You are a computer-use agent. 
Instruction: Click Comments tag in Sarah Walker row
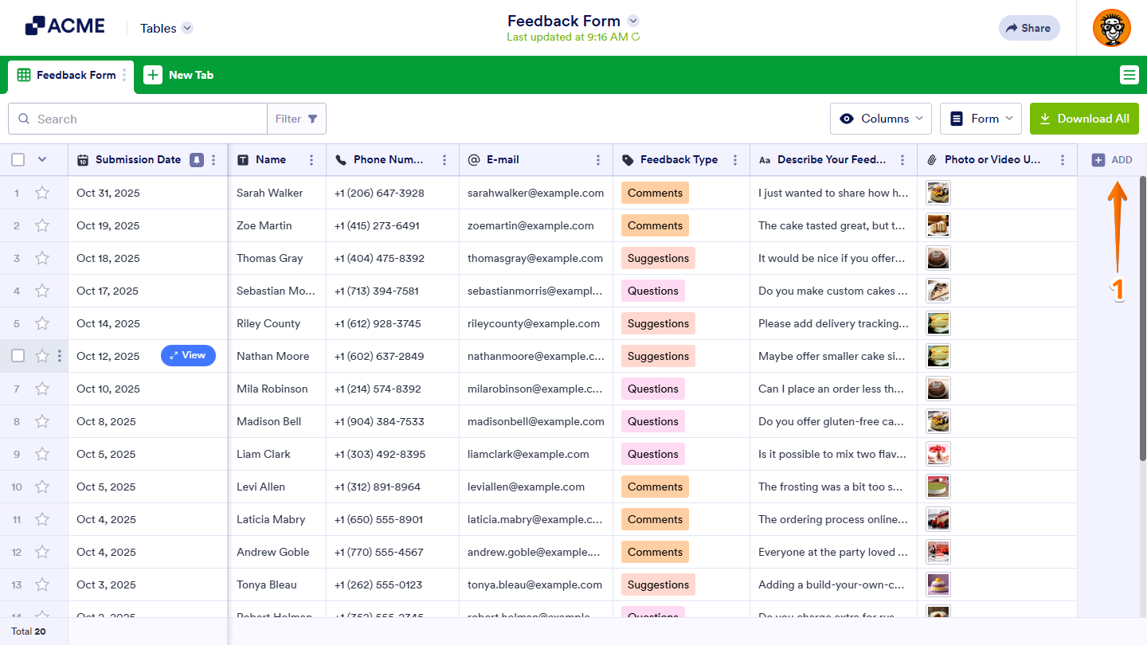[x=655, y=193]
